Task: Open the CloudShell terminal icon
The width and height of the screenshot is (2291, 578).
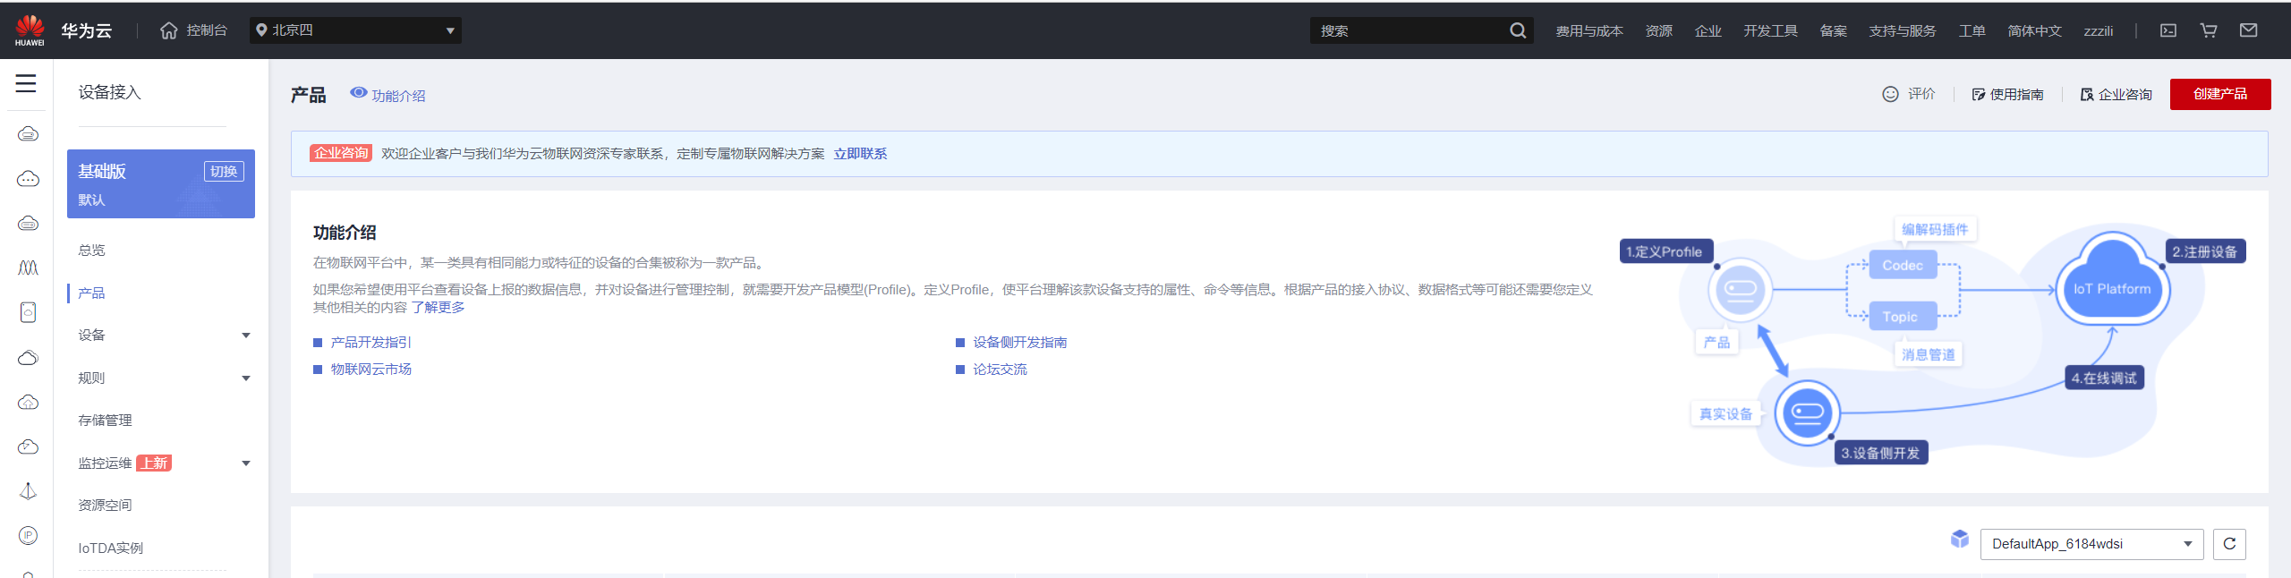Action: [2168, 30]
